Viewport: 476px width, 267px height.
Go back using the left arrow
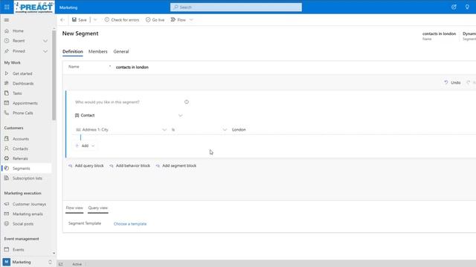point(62,20)
